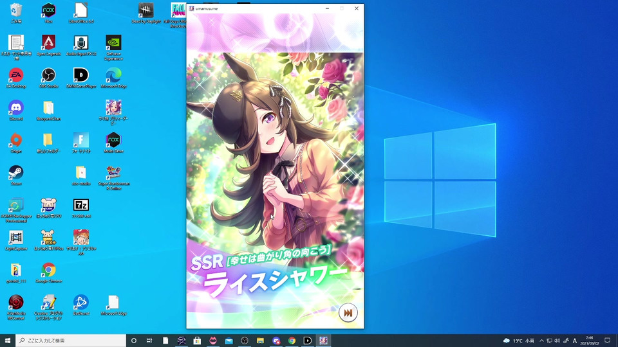This screenshot has width=618, height=347.
Task: Open DMM GamePlayer desktop shortcut
Action: (x=81, y=78)
